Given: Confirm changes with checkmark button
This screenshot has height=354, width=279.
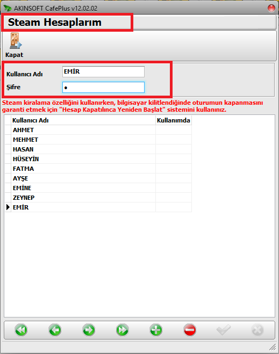Looking at the screenshot, I should coord(224,330).
